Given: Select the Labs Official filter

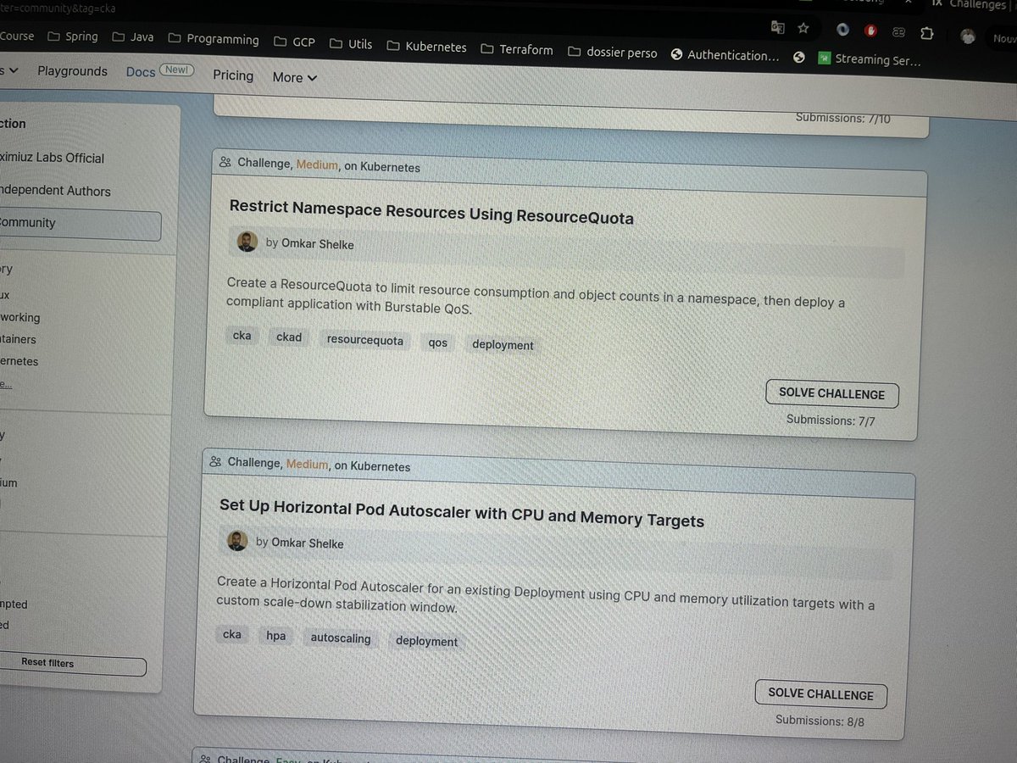Looking at the screenshot, I should tap(53, 158).
